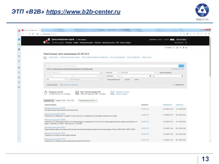The height and width of the screenshot is (164, 219).
Task: Expand 'Опубликовано' dropdown
Action: click(112, 76)
